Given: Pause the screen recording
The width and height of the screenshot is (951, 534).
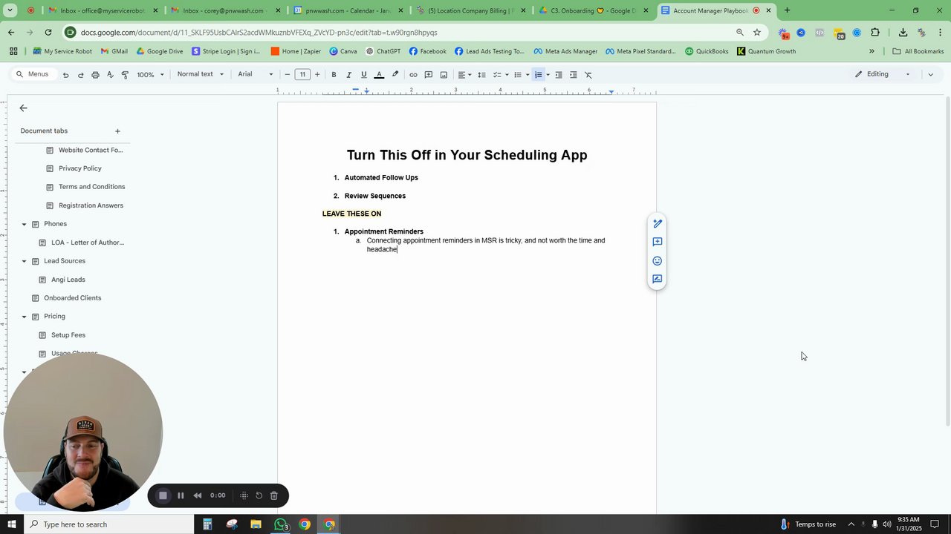Looking at the screenshot, I should click(x=181, y=495).
